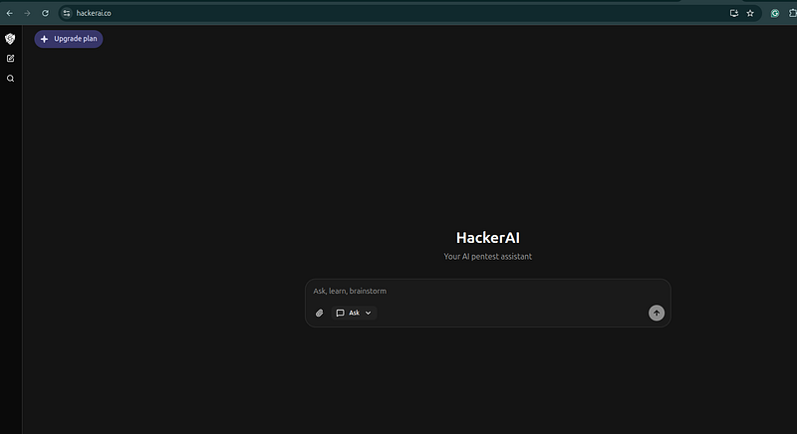797x434 pixels.
Task: Open site information icon in address bar
Action: point(67,13)
